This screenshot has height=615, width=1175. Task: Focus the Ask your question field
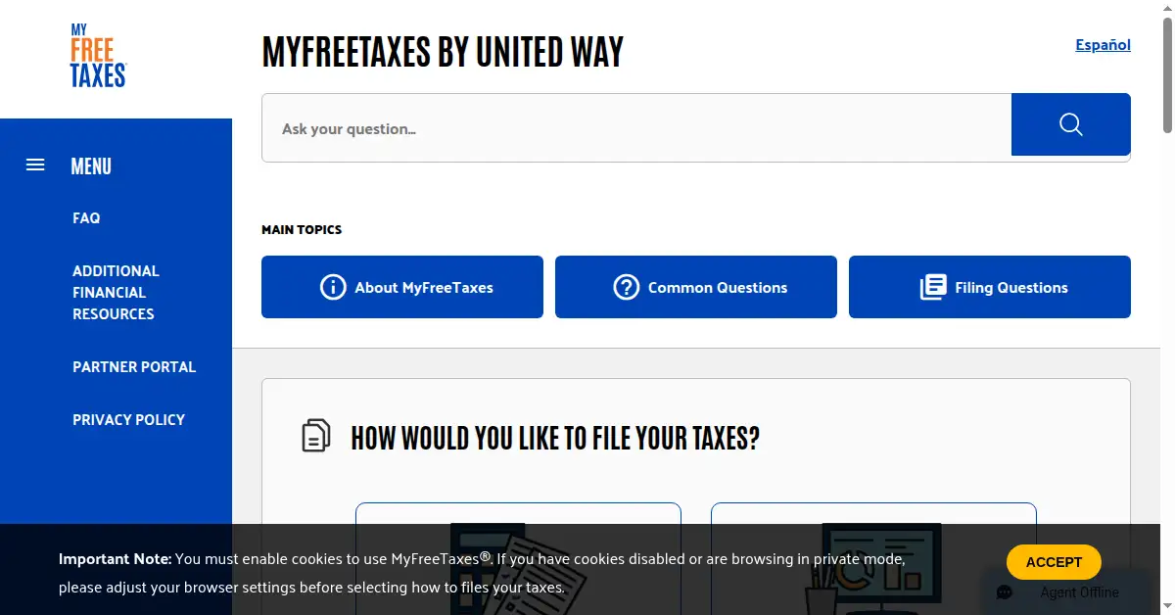pos(636,128)
